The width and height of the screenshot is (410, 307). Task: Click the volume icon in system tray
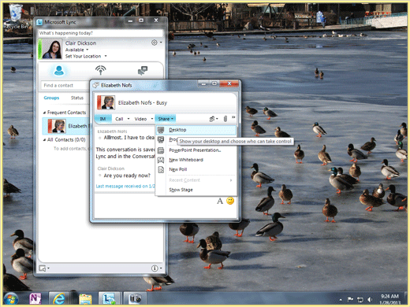pos(370,299)
